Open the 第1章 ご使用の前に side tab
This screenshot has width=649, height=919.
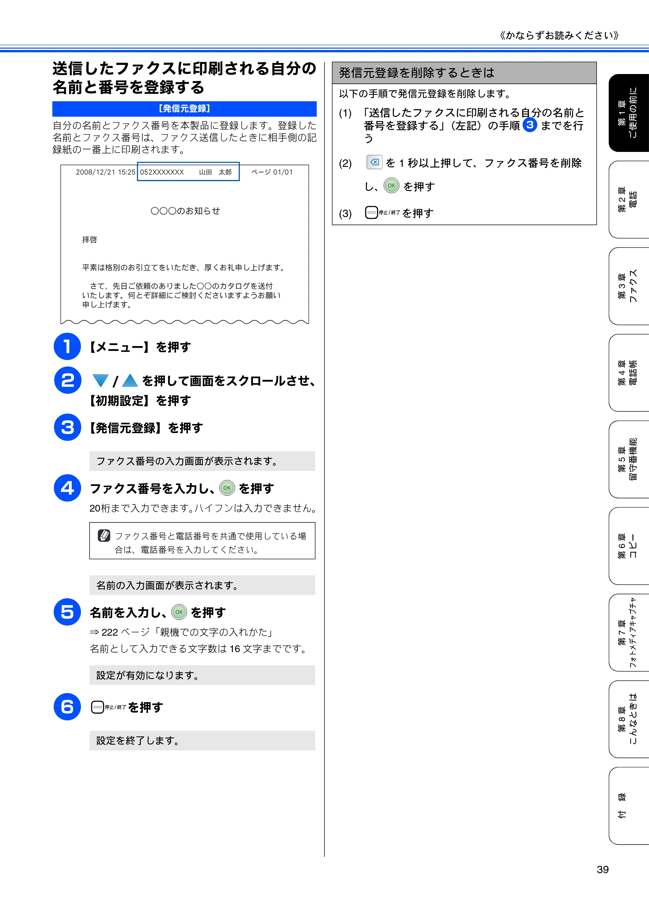(x=629, y=113)
